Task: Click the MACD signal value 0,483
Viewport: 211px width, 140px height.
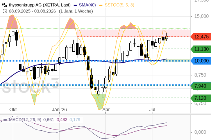Action: (x=62, y=119)
